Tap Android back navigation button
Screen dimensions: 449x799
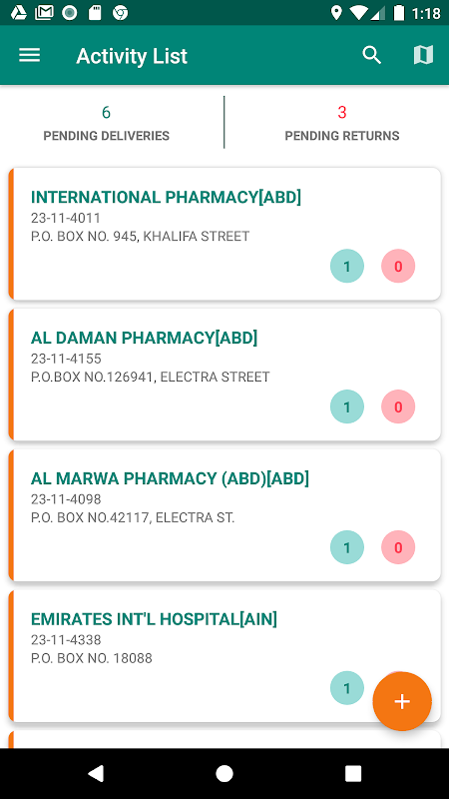96,773
